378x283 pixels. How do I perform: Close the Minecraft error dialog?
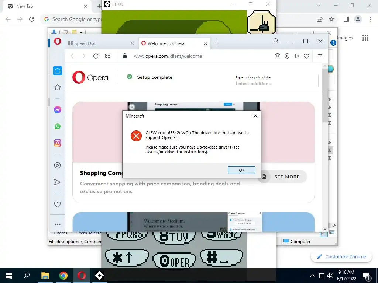tap(255, 116)
